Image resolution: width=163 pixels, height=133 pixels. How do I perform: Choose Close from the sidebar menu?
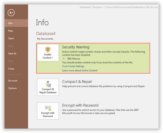11,69
